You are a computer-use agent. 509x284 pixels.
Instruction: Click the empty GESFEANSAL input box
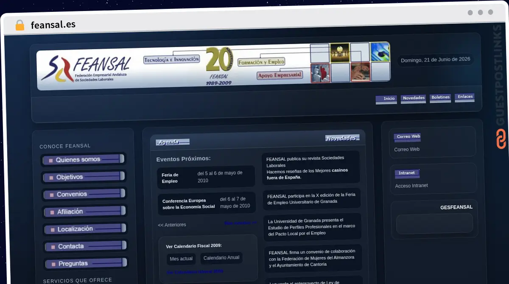coord(434,223)
